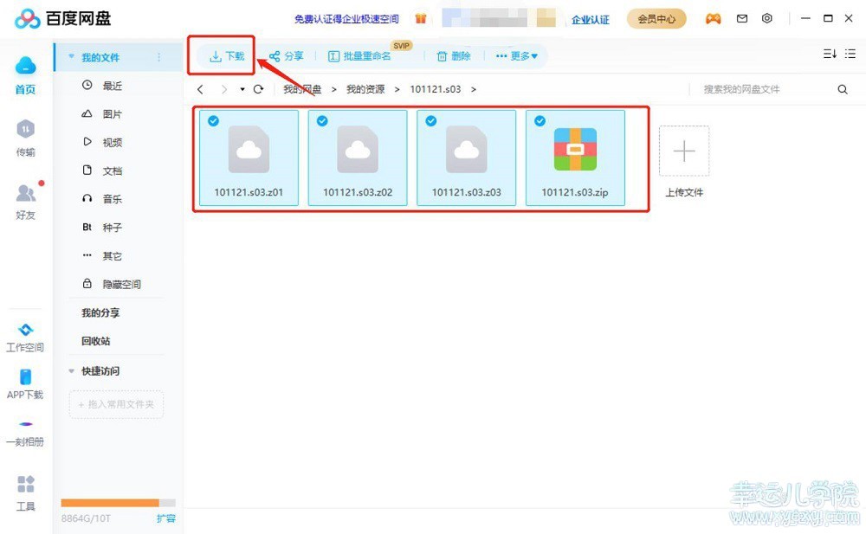The width and height of the screenshot is (866, 534).
Task: Click the delete (删除) trash icon
Action: [442, 56]
